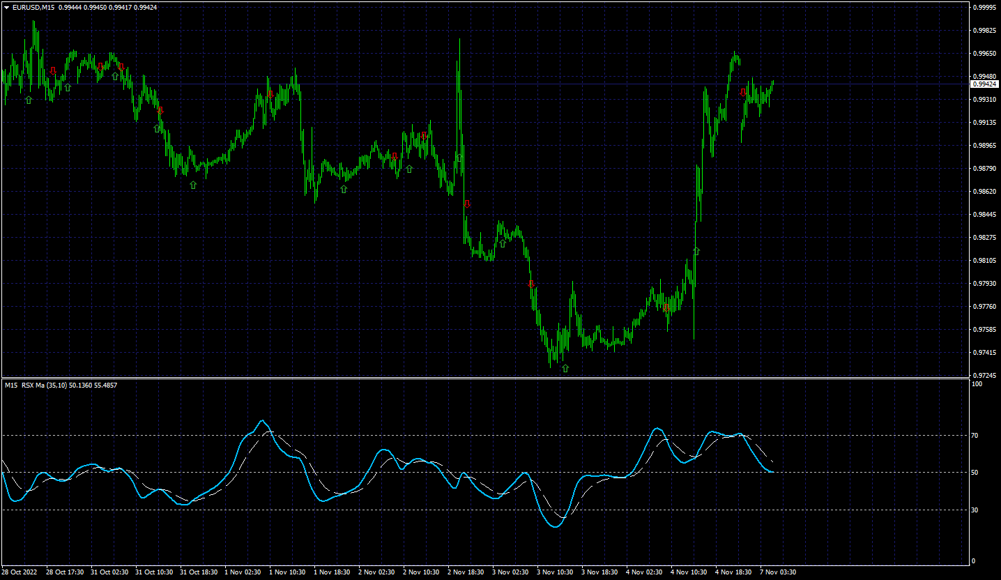Viewport: 1001px width, 580px height.
Task: Click the green buy arrow at the chart's lowest low
Action: [x=565, y=368]
